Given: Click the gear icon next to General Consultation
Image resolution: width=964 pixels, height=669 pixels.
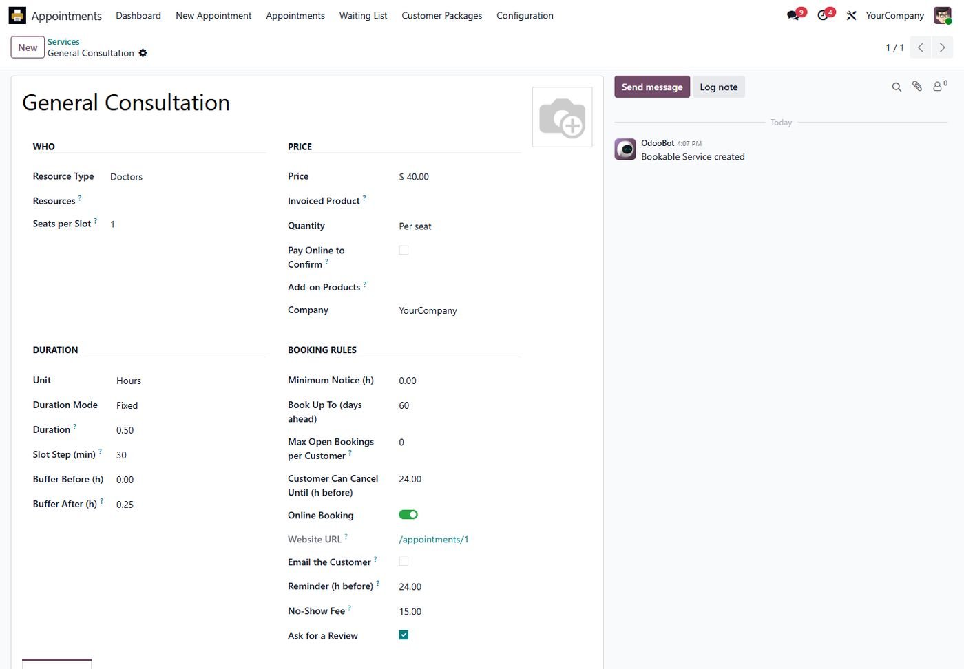Looking at the screenshot, I should [143, 53].
